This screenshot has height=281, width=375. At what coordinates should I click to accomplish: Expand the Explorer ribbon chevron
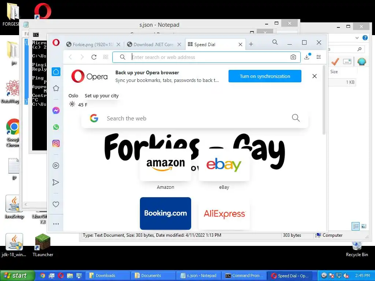pos(357,38)
